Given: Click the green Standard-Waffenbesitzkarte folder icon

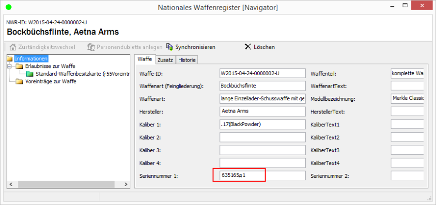Looking at the screenshot, I should (x=30, y=74).
